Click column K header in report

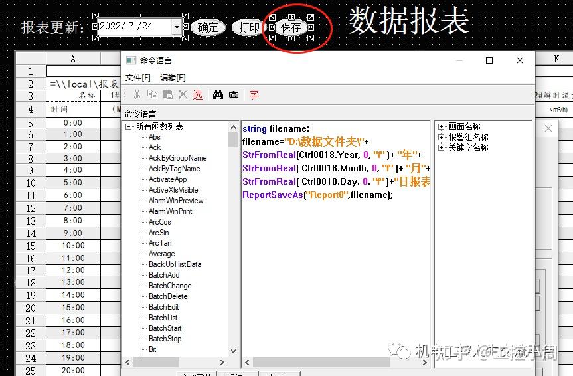click(x=556, y=59)
